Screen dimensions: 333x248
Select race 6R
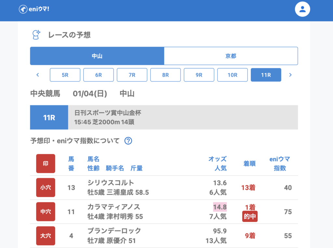[x=99, y=75]
